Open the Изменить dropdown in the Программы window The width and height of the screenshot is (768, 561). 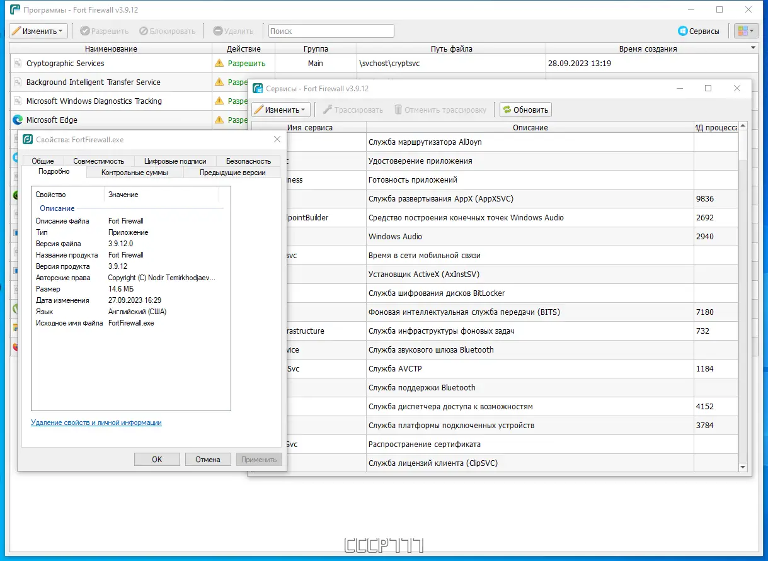coord(38,31)
